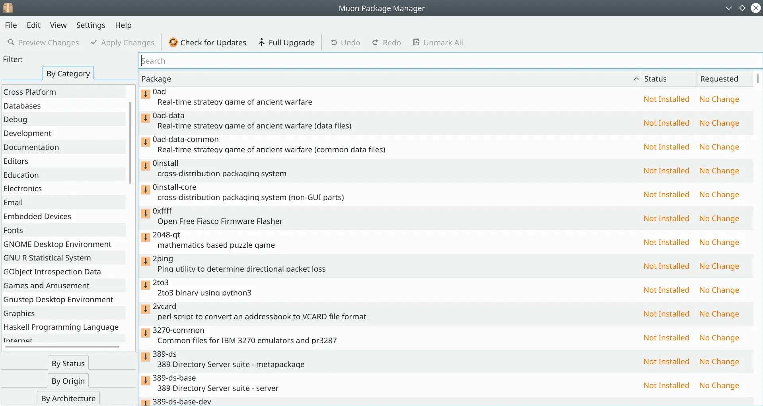Screen dimensions: 763x406
Task: Click the category list vertical scrollbar
Action: 130,142
